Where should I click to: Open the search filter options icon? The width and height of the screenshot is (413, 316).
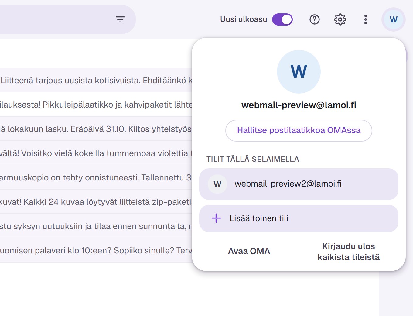click(x=120, y=19)
